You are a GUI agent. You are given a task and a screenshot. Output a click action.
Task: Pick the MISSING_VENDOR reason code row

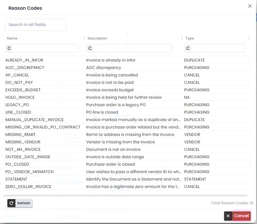point(127,142)
